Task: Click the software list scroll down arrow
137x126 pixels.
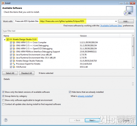Action: point(133,68)
